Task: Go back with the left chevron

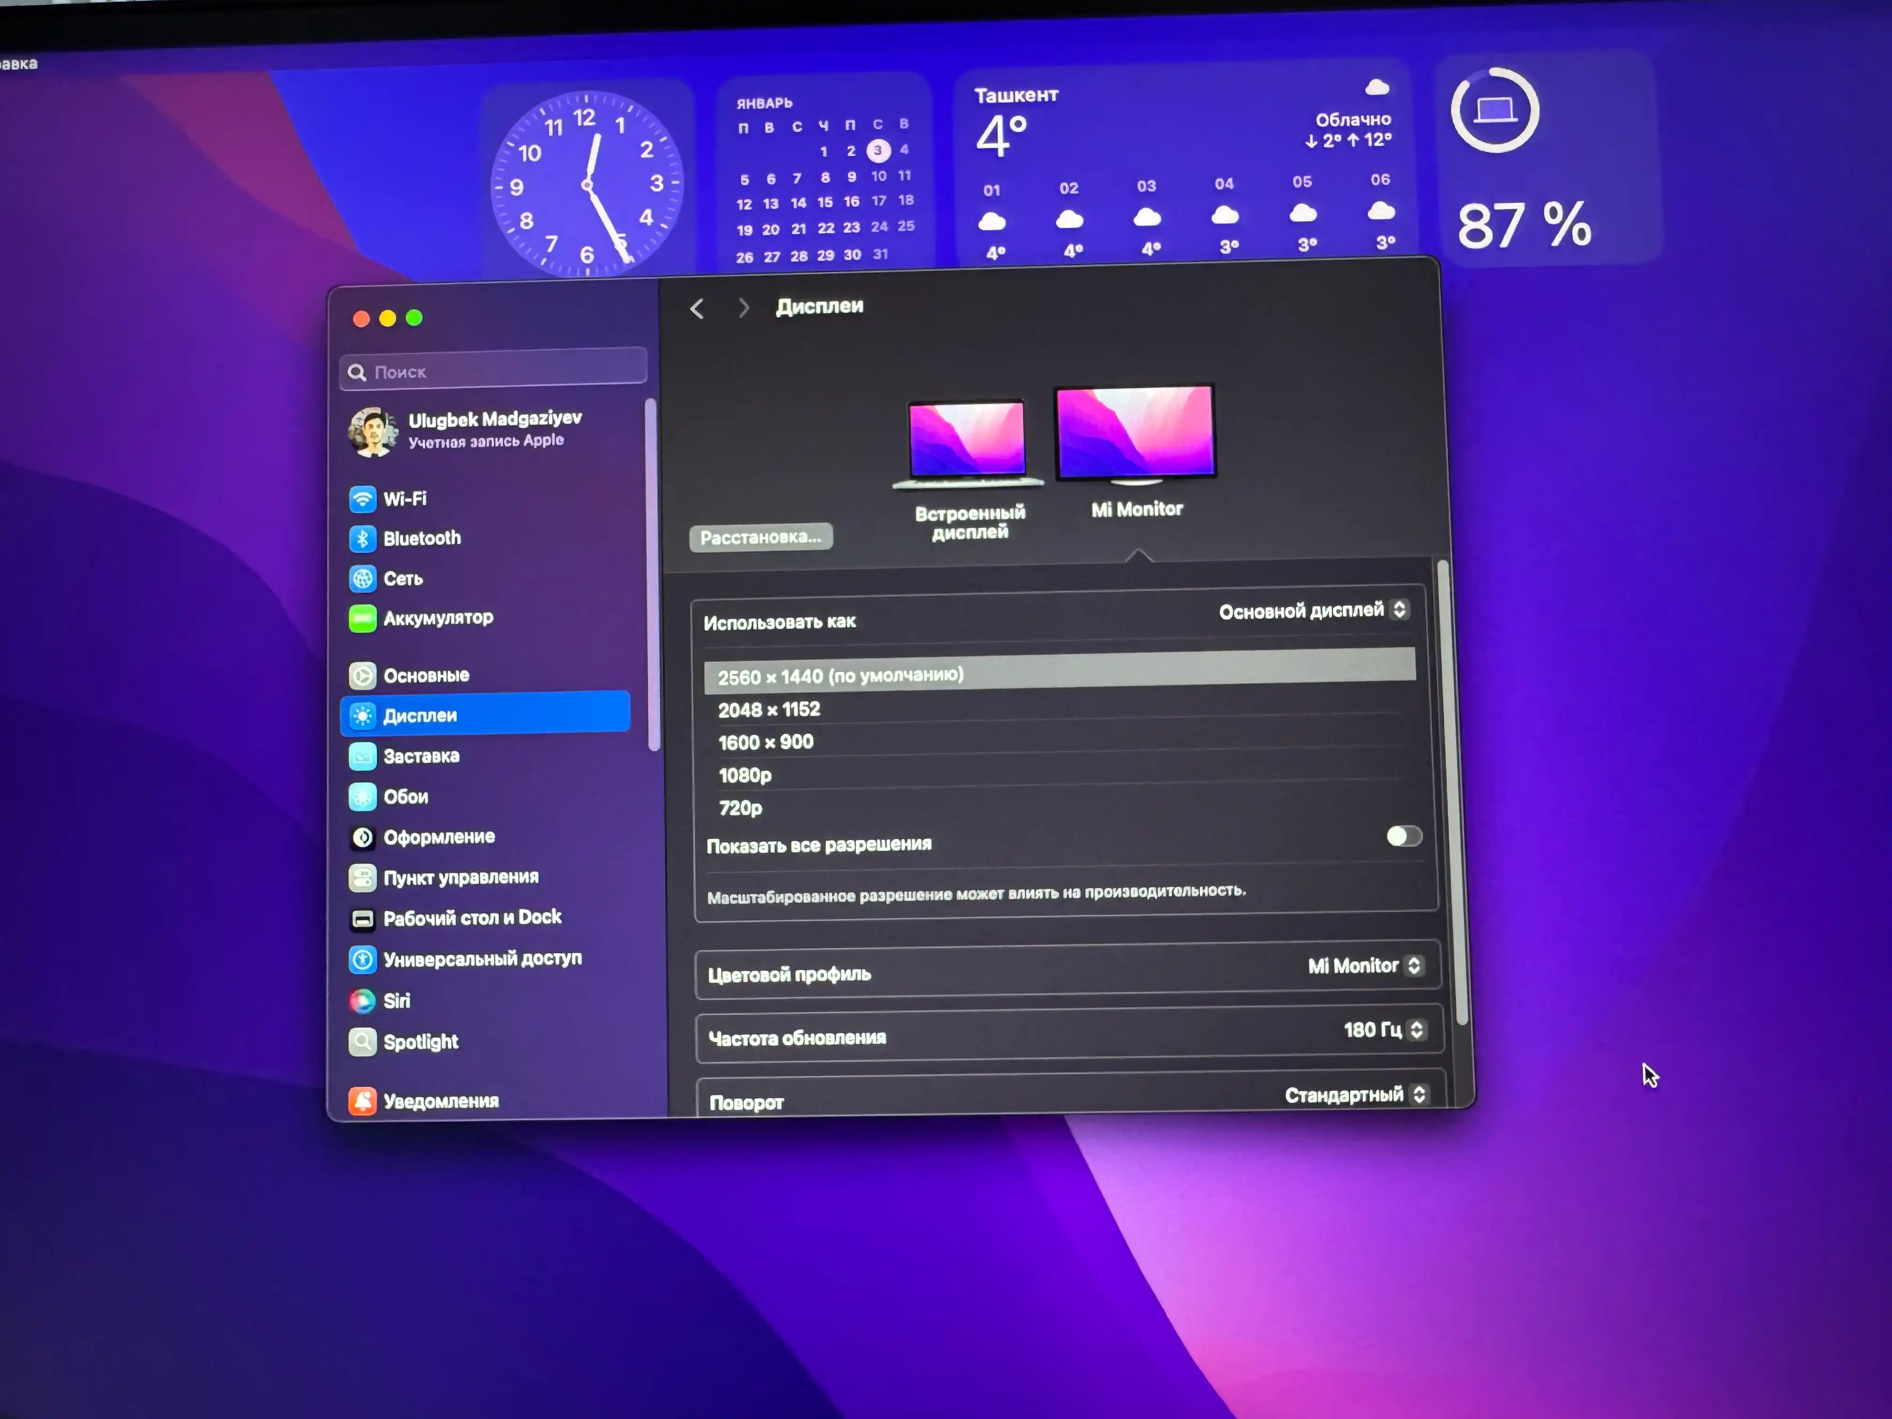Action: pos(697,309)
